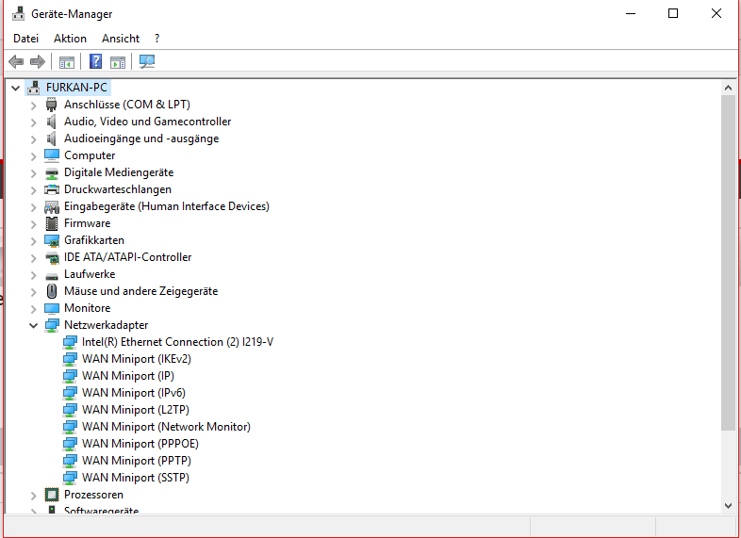The width and height of the screenshot is (741, 538).
Task: Select the Eingabegeräte (Human Interface Devices) label
Action: [x=167, y=206]
